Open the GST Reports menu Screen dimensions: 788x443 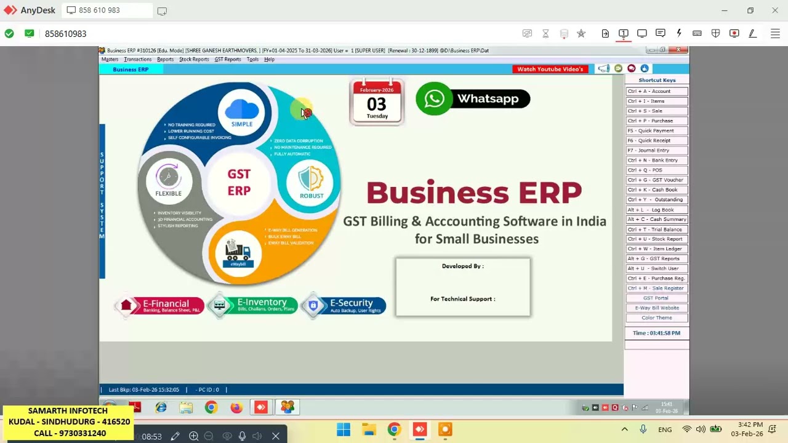click(x=228, y=60)
